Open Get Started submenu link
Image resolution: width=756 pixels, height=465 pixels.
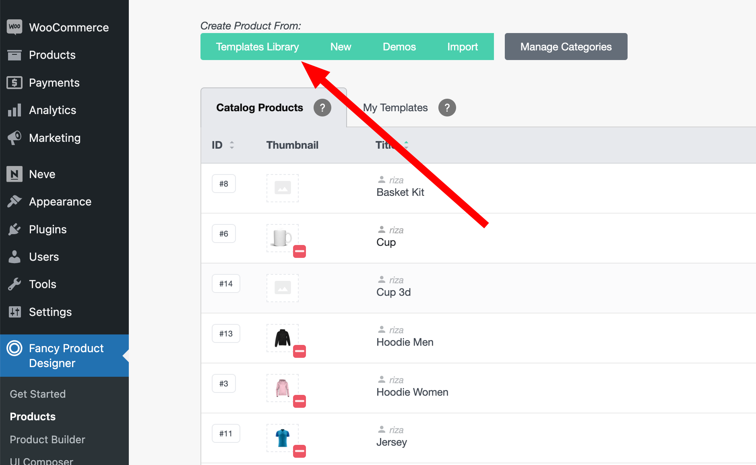click(38, 394)
